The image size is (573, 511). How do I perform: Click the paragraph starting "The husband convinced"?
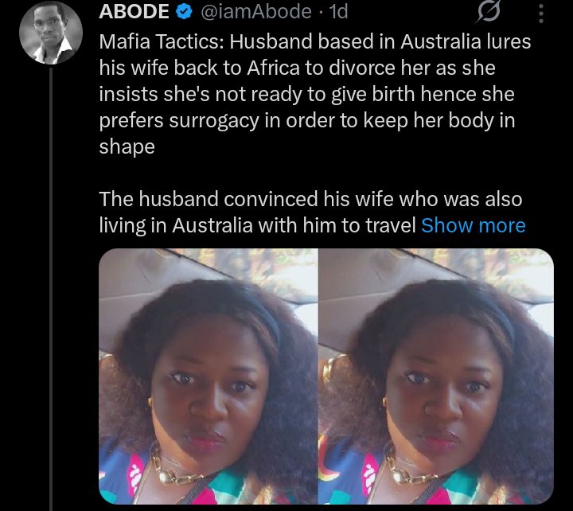click(x=310, y=212)
